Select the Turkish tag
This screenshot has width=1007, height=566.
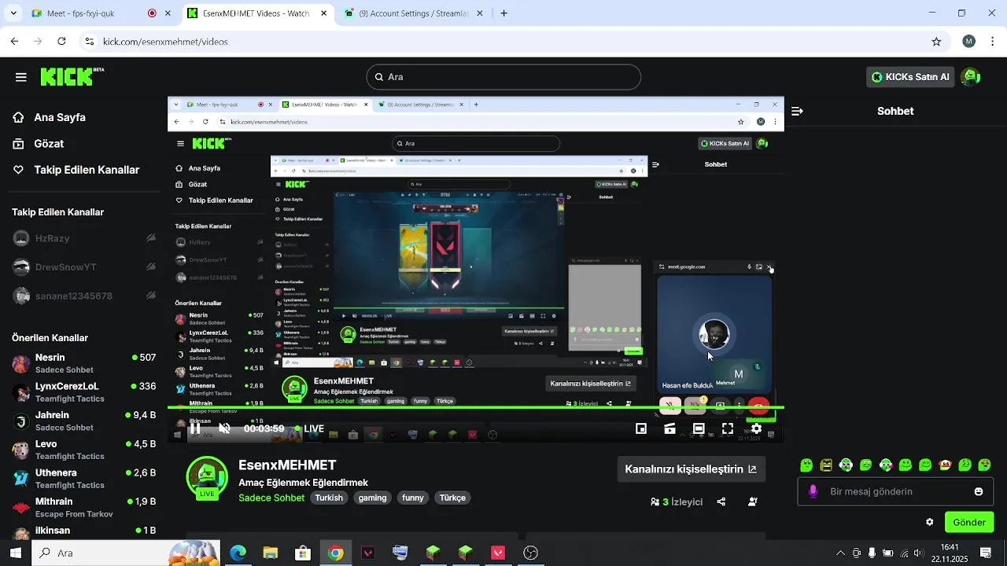click(329, 498)
